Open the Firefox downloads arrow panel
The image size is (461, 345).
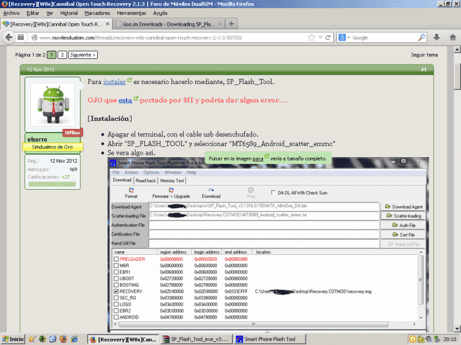(436, 37)
